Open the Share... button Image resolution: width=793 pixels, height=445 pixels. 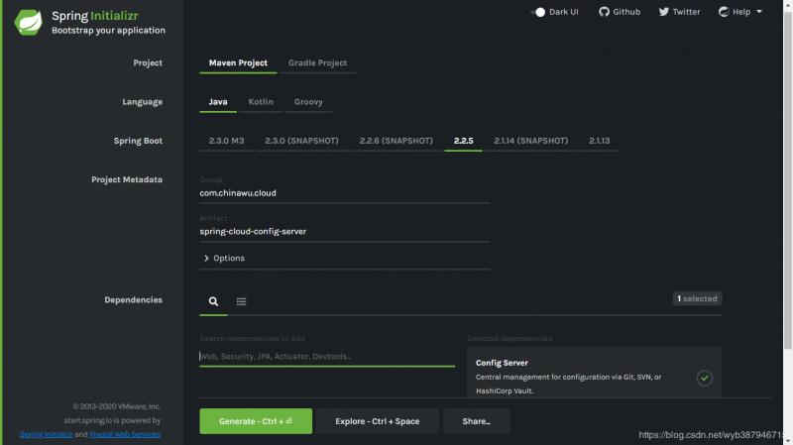click(x=476, y=421)
